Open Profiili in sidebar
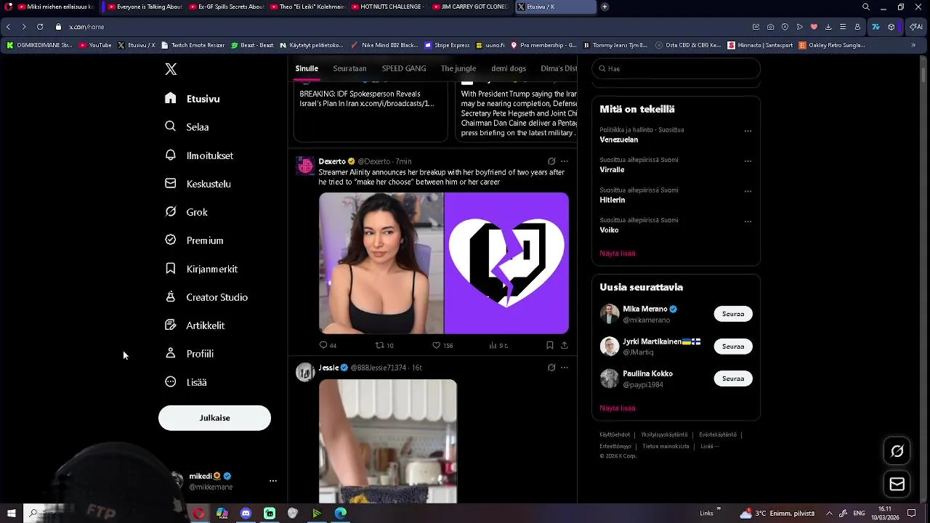This screenshot has width=930, height=523. click(x=189, y=354)
